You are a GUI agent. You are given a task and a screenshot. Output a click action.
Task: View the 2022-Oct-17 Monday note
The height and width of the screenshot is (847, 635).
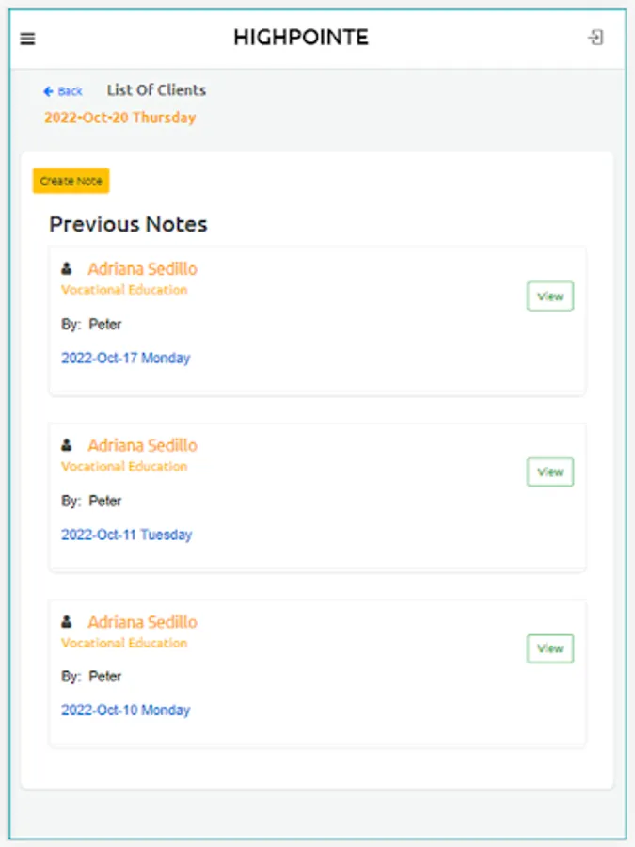pos(549,296)
